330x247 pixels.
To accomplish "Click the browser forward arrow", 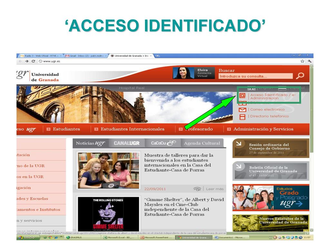I will 27,61.
